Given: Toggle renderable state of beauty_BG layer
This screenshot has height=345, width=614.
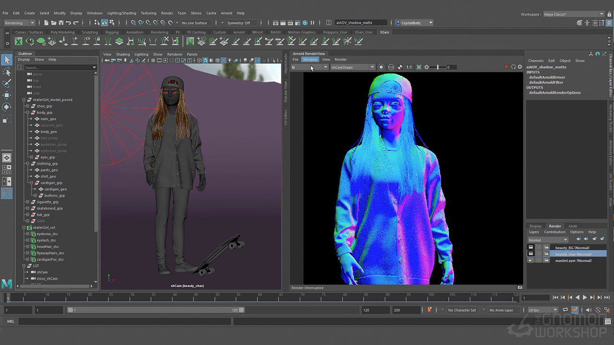Looking at the screenshot, I should (531, 248).
